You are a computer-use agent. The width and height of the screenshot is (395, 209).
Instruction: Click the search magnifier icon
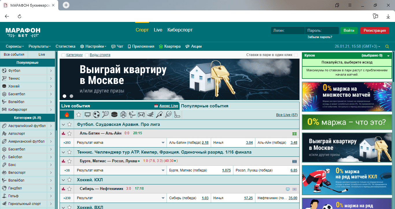tap(387, 46)
